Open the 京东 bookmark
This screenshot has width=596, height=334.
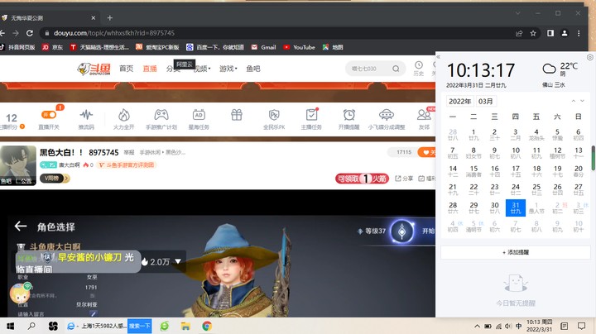coord(52,47)
